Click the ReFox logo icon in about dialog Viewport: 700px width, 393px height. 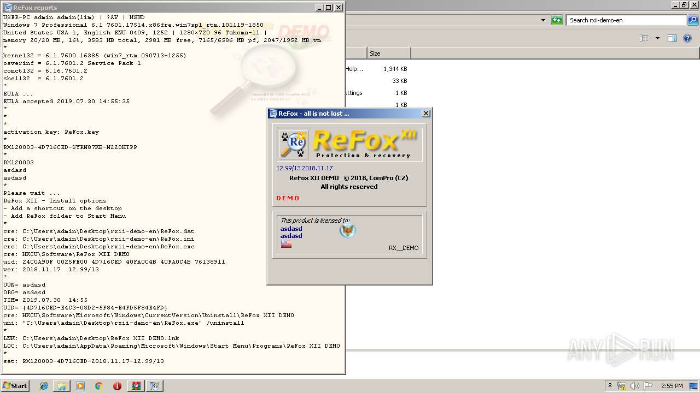pos(293,144)
